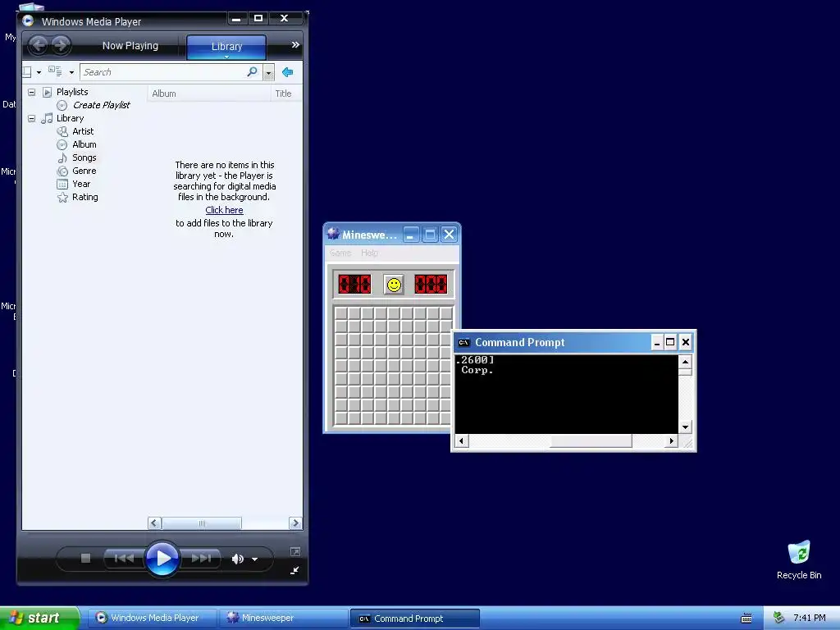Click the 7:41 PM clock

coord(810,618)
